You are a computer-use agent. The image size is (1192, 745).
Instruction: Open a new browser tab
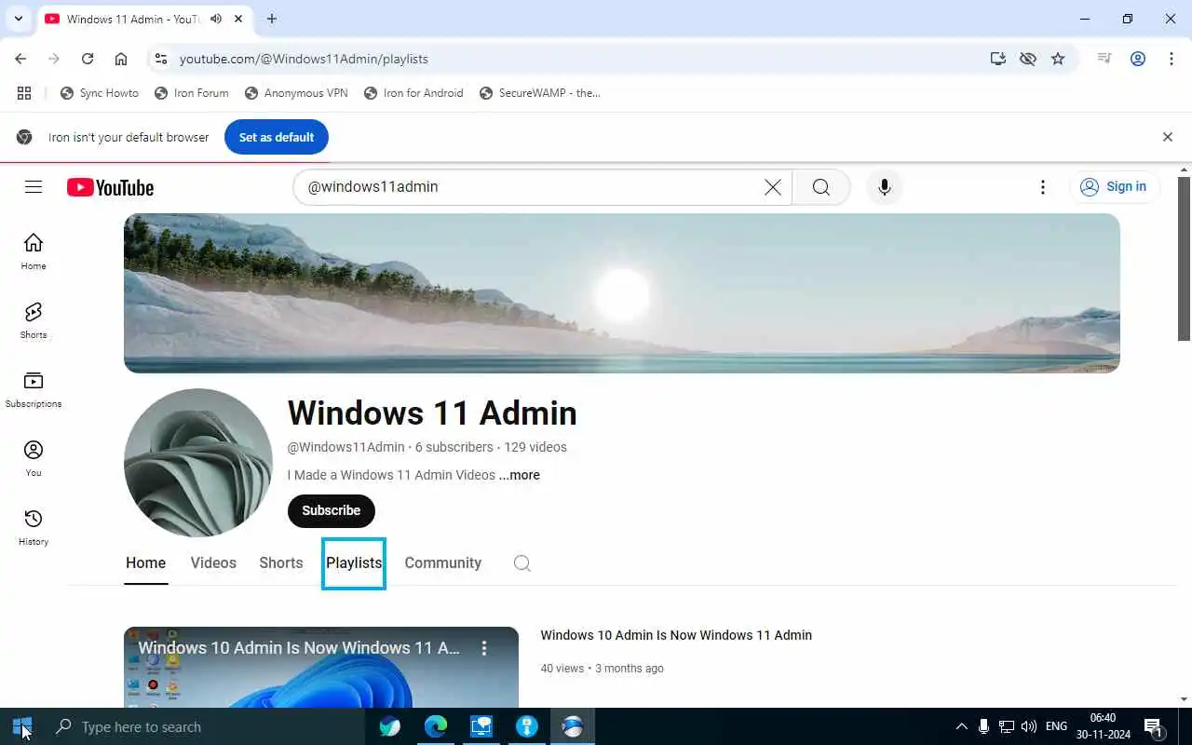coord(272,19)
